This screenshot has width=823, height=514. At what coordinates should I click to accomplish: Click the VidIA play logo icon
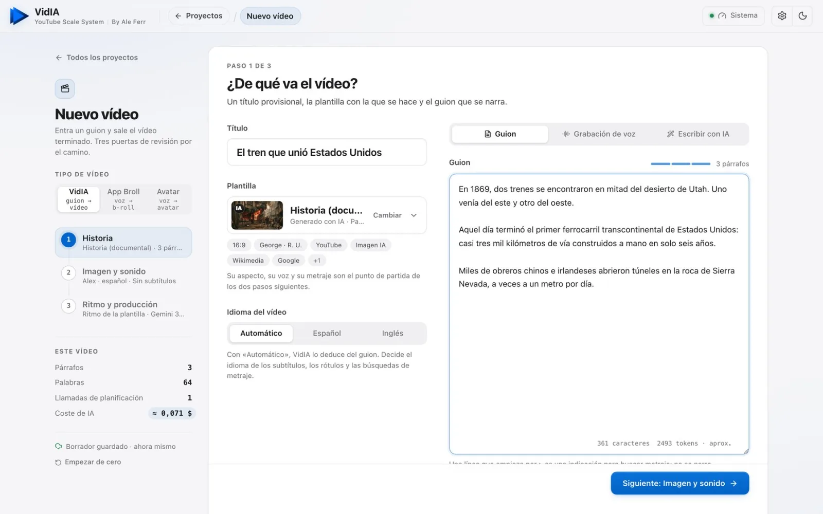[x=19, y=16]
